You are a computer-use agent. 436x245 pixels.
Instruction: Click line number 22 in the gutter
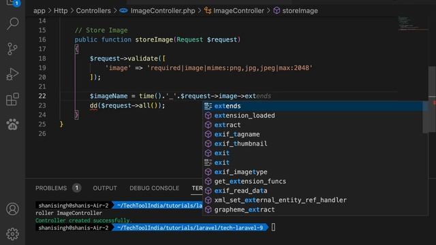tap(42, 96)
